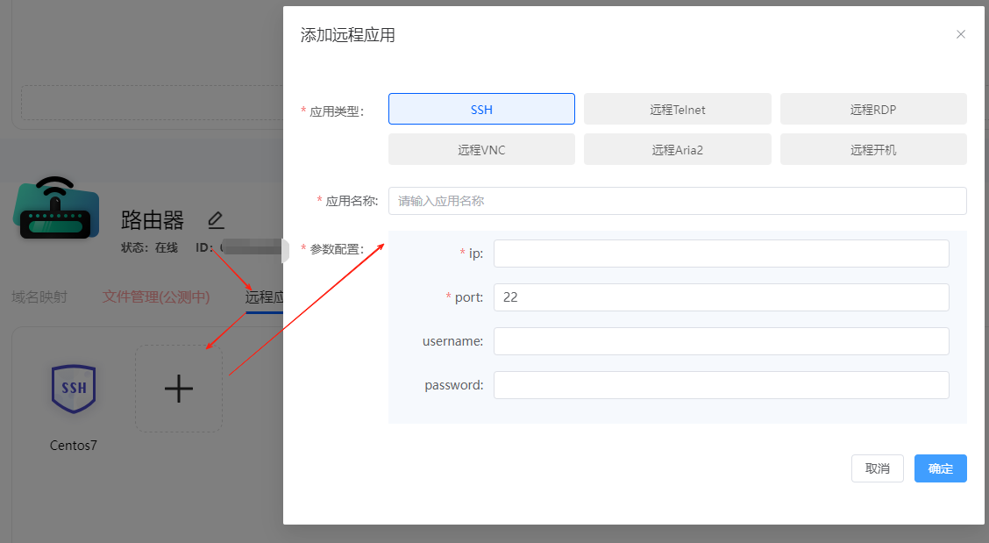Image resolution: width=989 pixels, height=543 pixels.
Task: Close the add remote application dialog
Action: [960, 35]
